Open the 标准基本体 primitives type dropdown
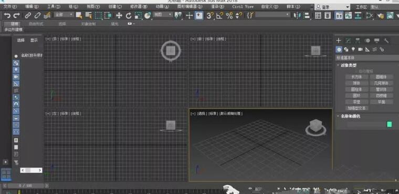399x194 pixels. click(x=367, y=58)
